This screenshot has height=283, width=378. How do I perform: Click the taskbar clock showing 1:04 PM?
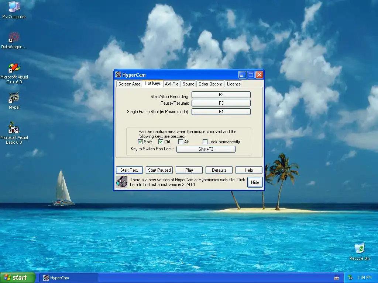pyautogui.click(x=364, y=278)
